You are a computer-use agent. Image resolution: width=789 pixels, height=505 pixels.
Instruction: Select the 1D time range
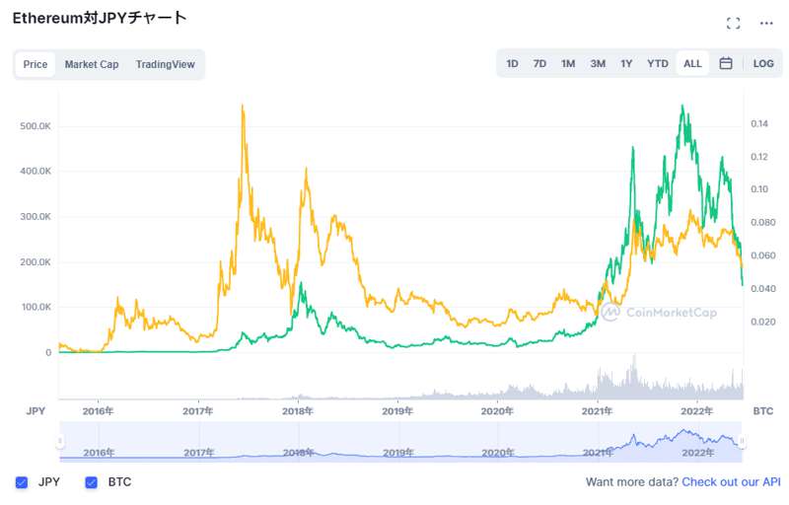(512, 64)
